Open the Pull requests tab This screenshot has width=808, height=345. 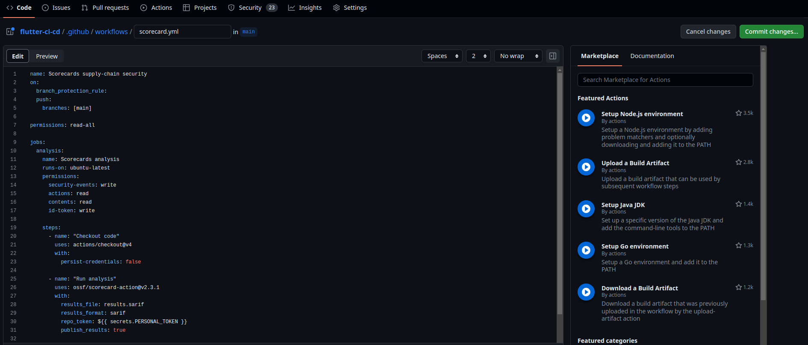[105, 8]
